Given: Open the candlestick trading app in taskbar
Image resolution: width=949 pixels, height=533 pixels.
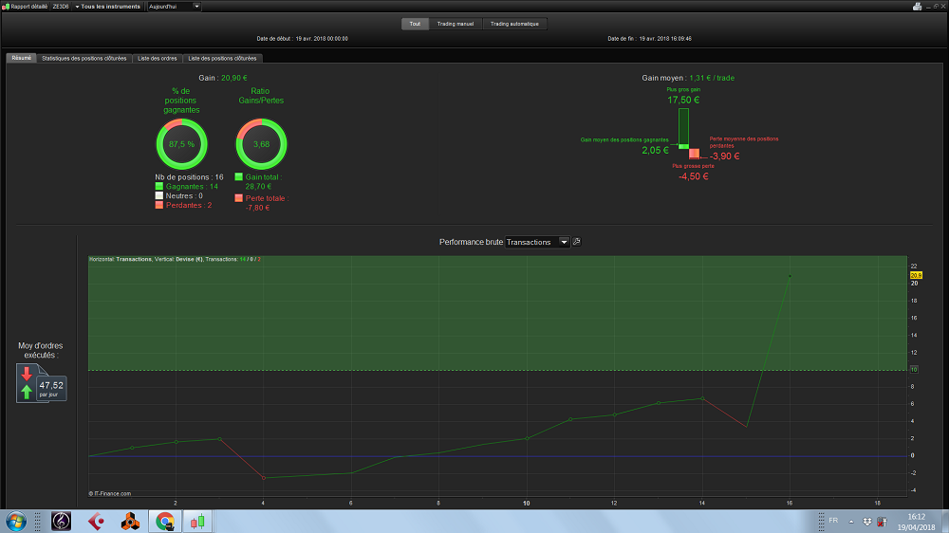Looking at the screenshot, I should pos(197,521).
